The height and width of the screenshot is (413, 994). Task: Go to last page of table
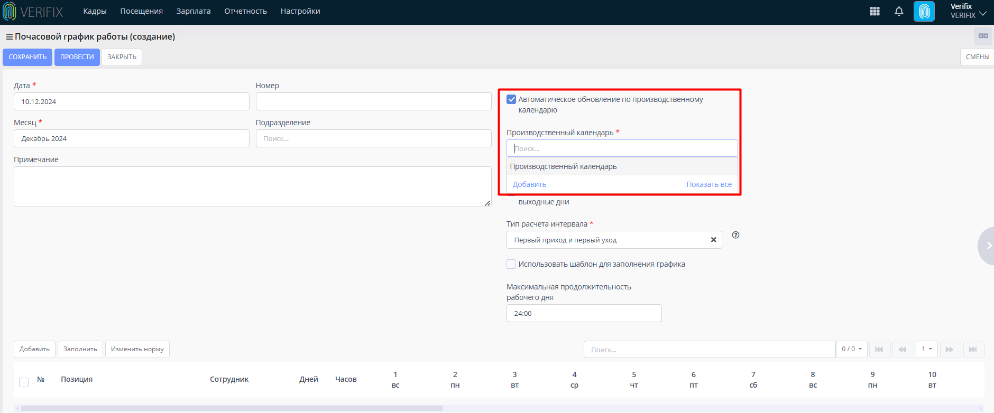pyautogui.click(x=973, y=349)
